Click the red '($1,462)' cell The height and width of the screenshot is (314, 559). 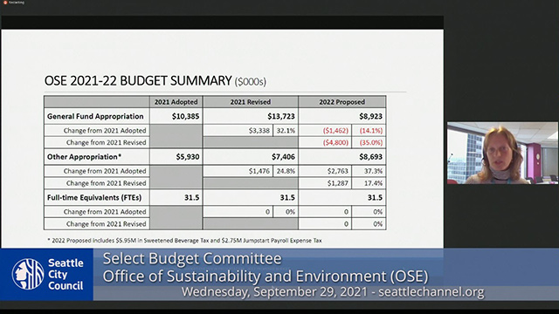pyautogui.click(x=325, y=130)
